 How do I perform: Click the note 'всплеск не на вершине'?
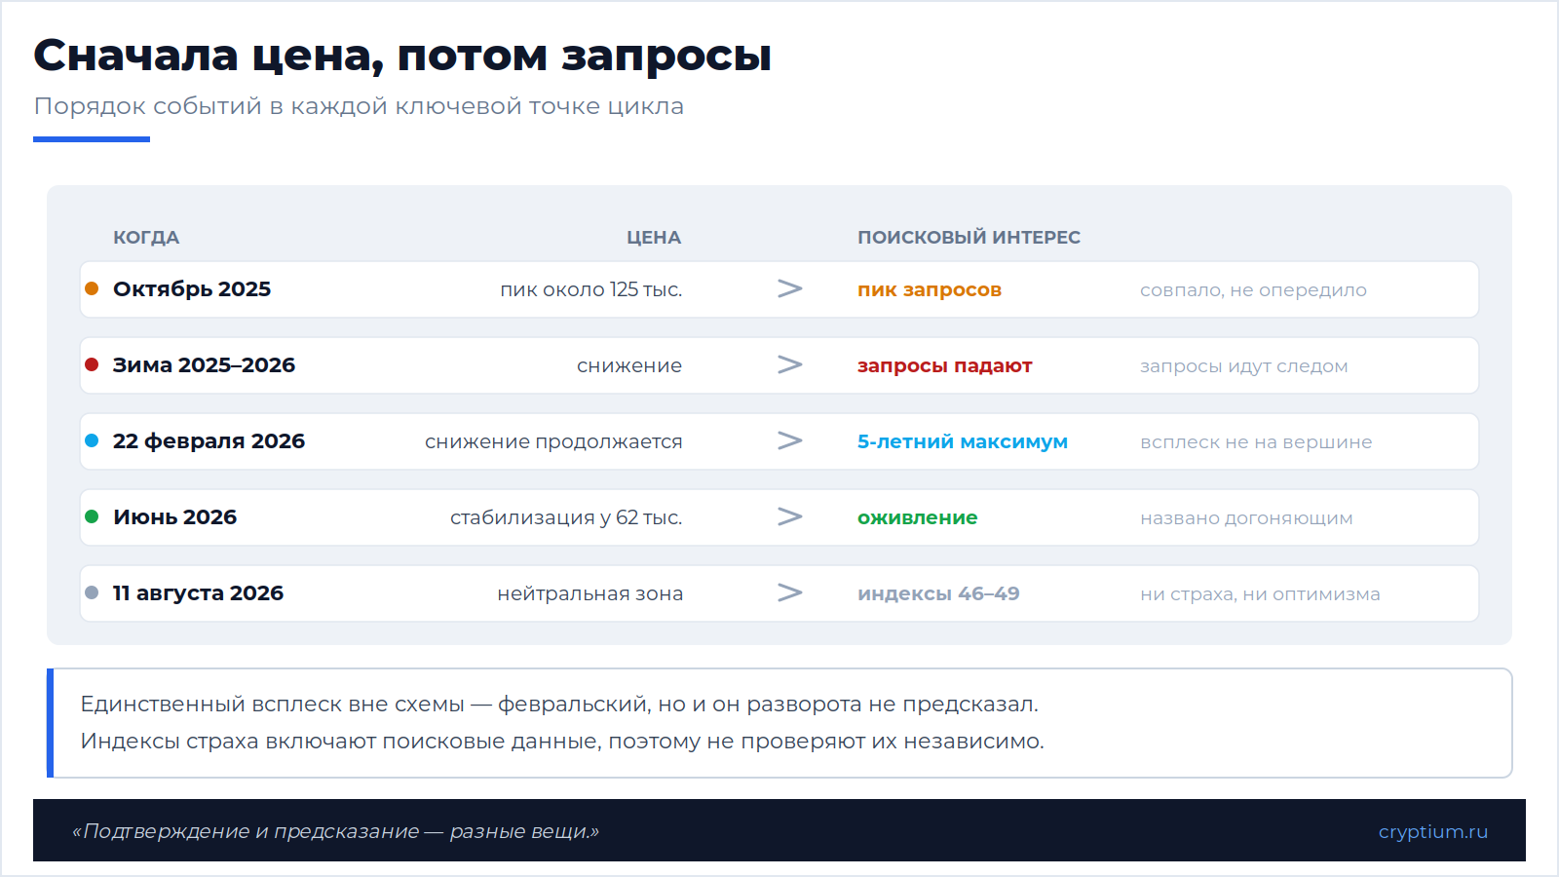(1256, 441)
